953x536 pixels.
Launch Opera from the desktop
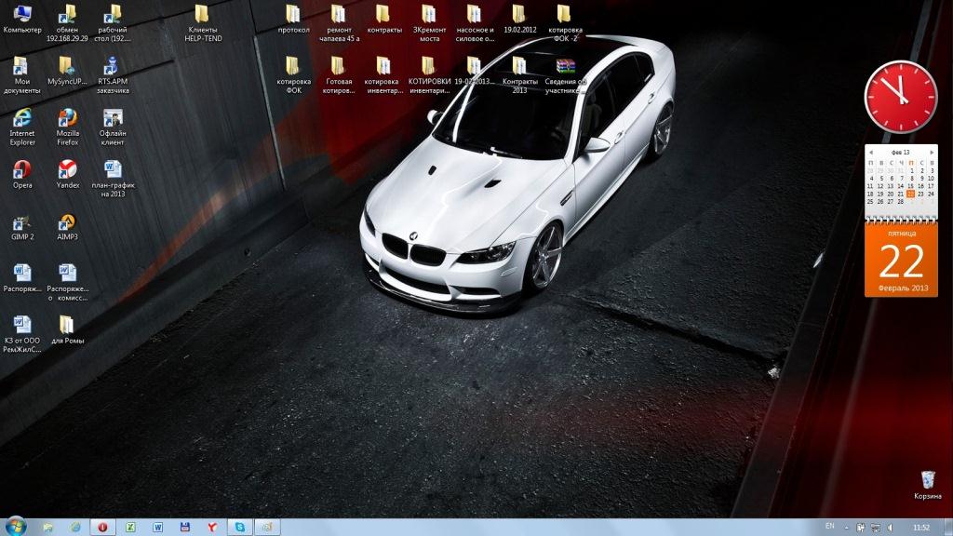22,170
